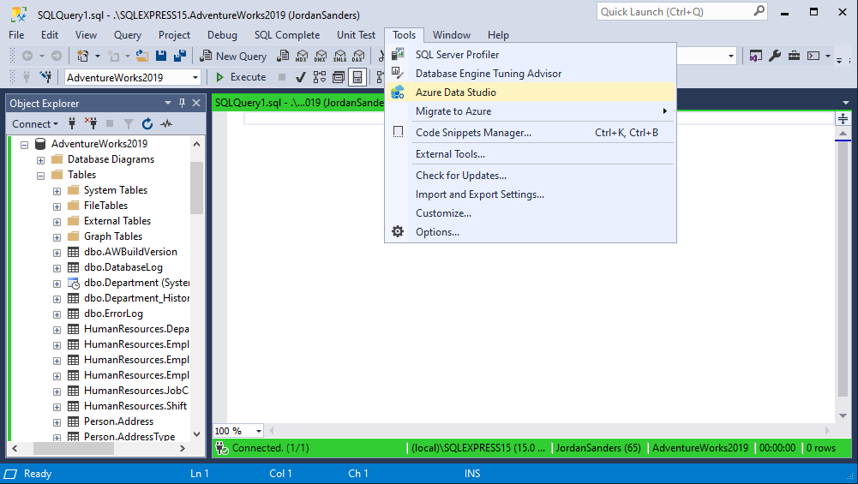The image size is (858, 484).
Task: Click the DMX query icon
Action: click(321, 56)
